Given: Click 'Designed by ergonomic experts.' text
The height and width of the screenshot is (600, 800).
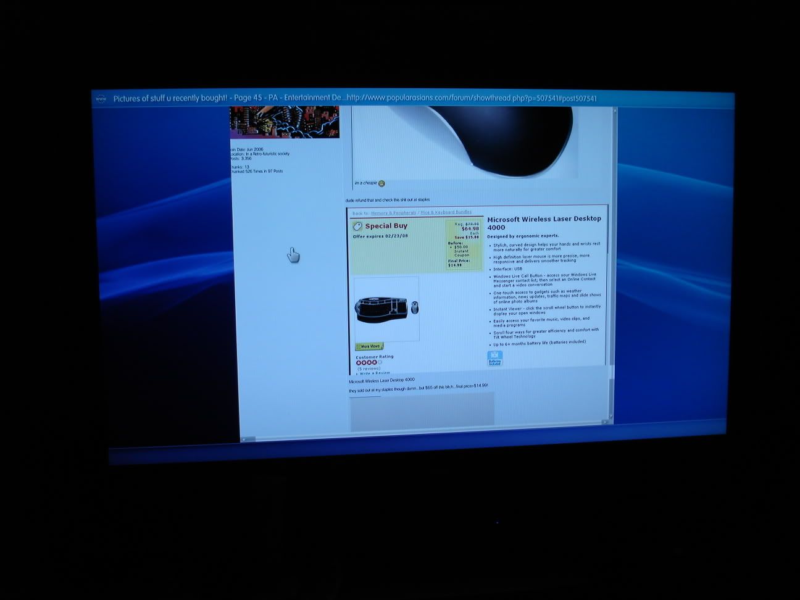Looking at the screenshot, I should 523,236.
